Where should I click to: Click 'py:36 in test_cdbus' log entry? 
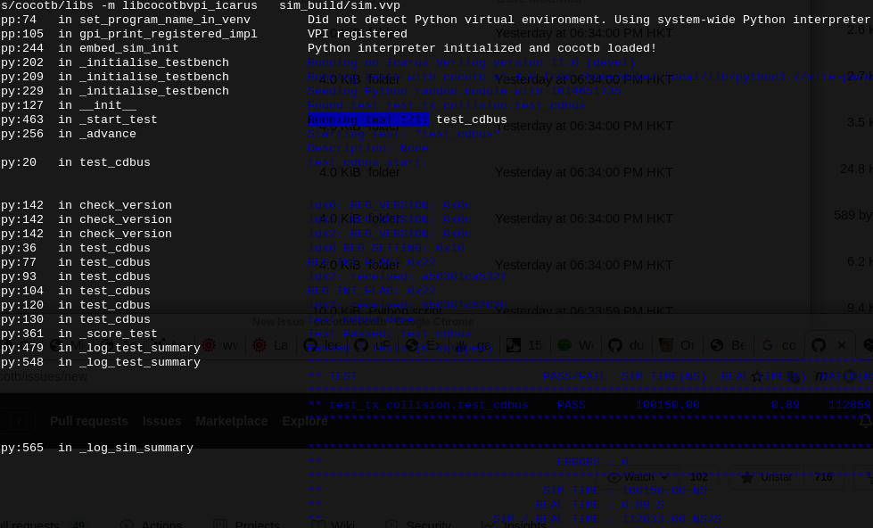(x=75, y=248)
